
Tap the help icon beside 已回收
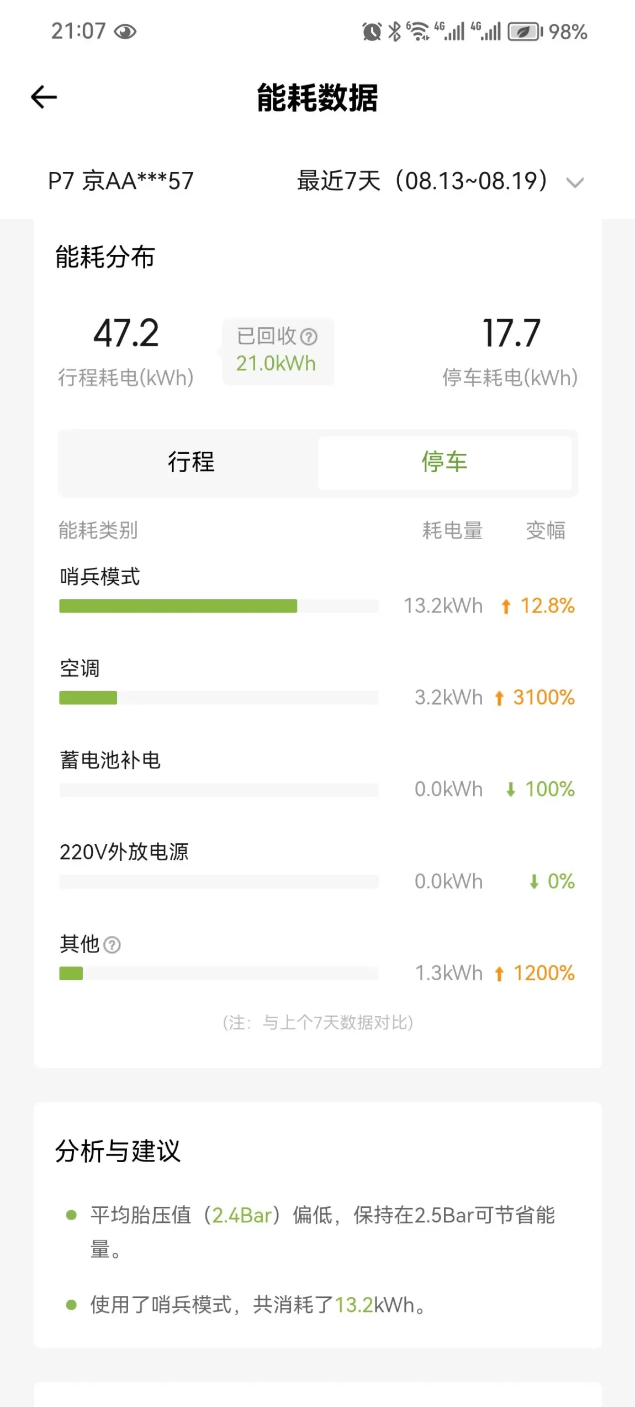(x=309, y=336)
